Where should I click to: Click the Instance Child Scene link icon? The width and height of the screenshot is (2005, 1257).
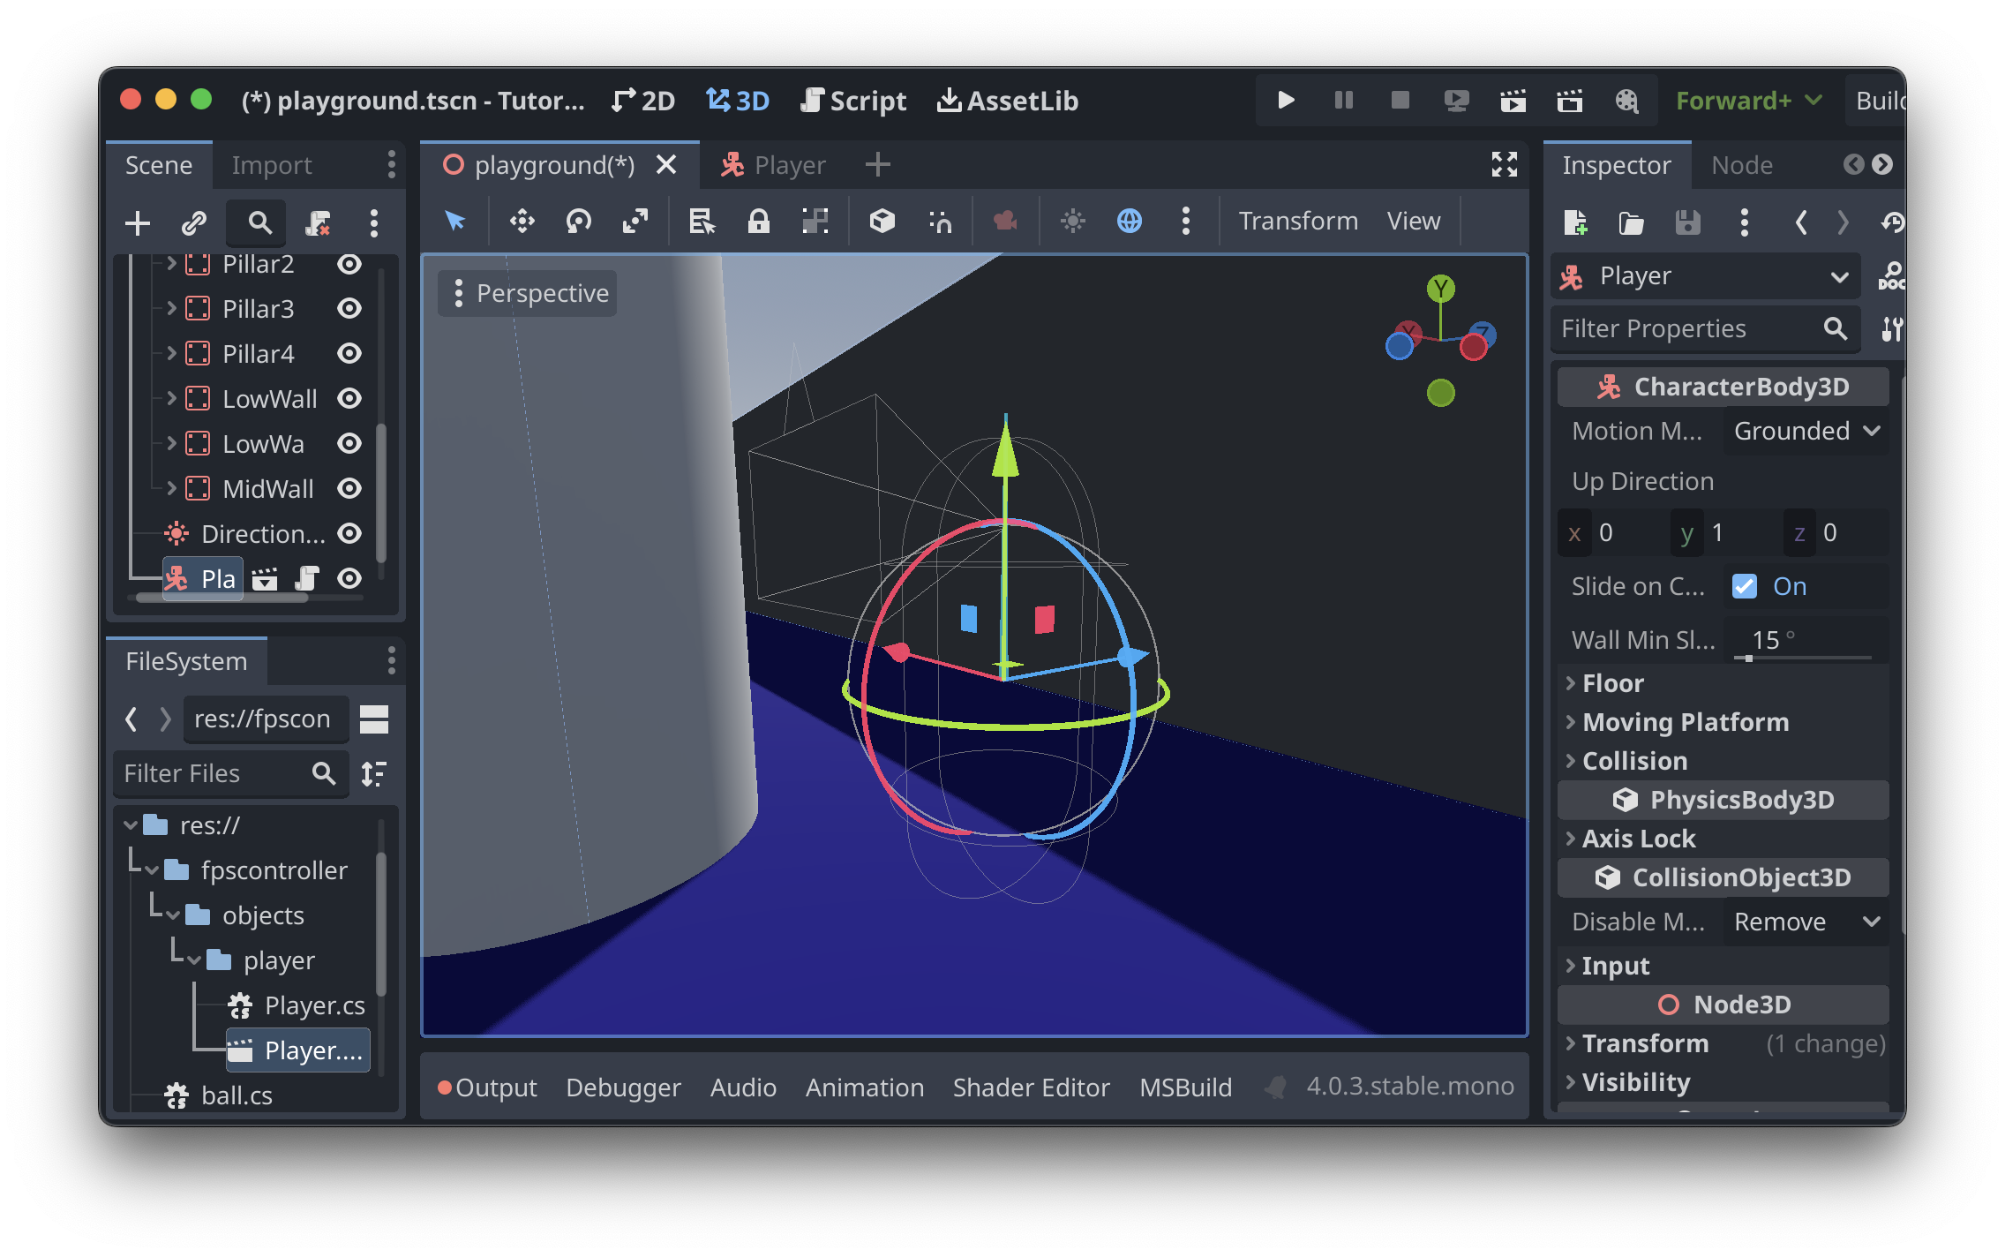pos(192,222)
